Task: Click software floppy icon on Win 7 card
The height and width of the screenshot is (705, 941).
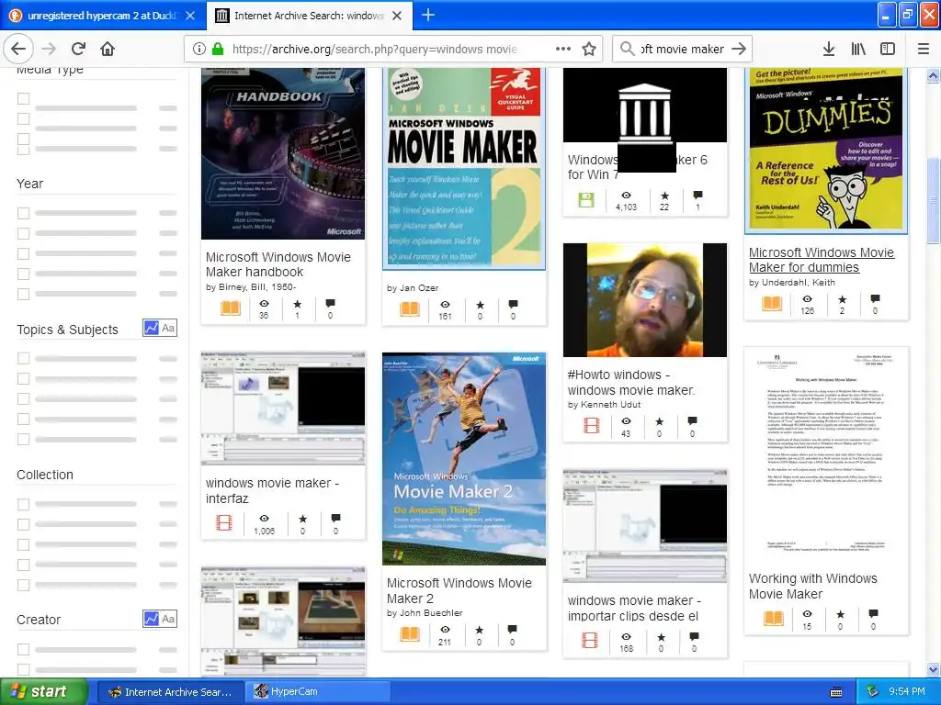Action: [585, 199]
